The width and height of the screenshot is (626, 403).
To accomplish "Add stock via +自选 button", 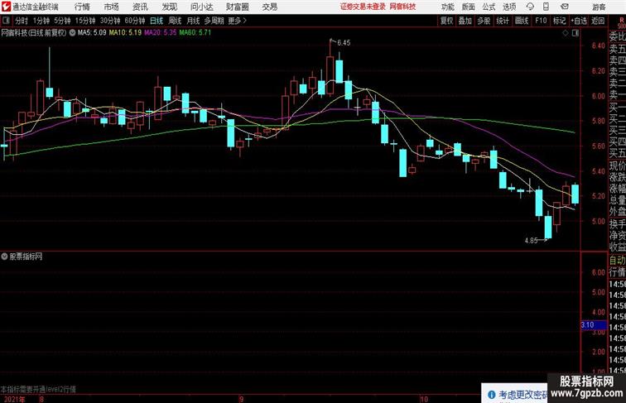I will click(x=579, y=21).
